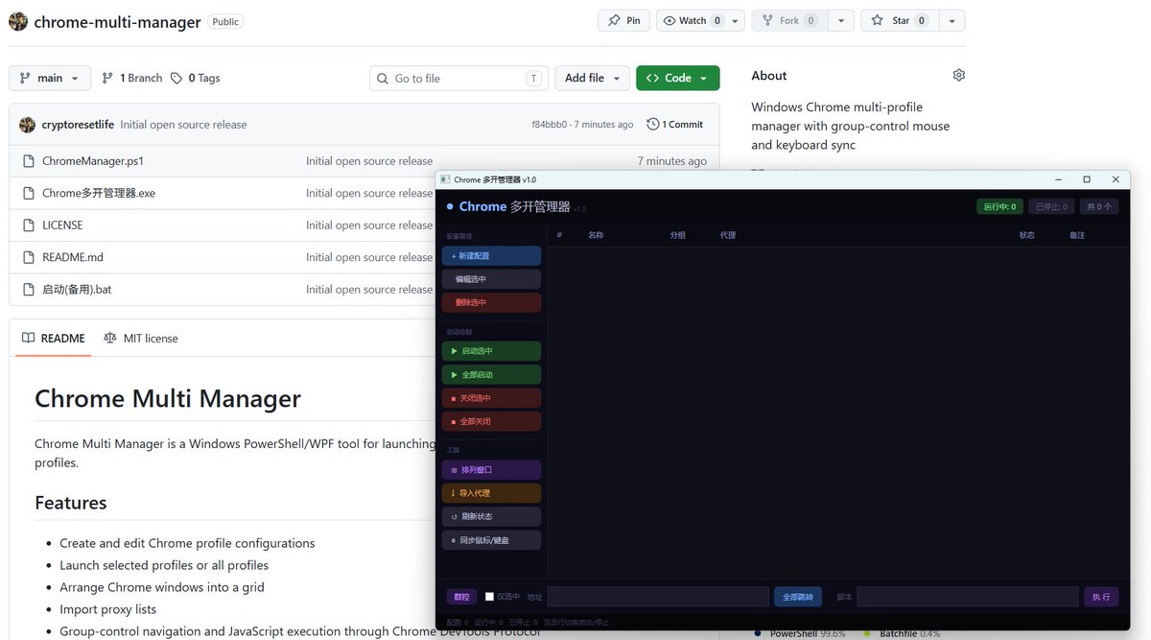Click the 代理 column header
Screen dimensions: 1151x640
(728, 235)
